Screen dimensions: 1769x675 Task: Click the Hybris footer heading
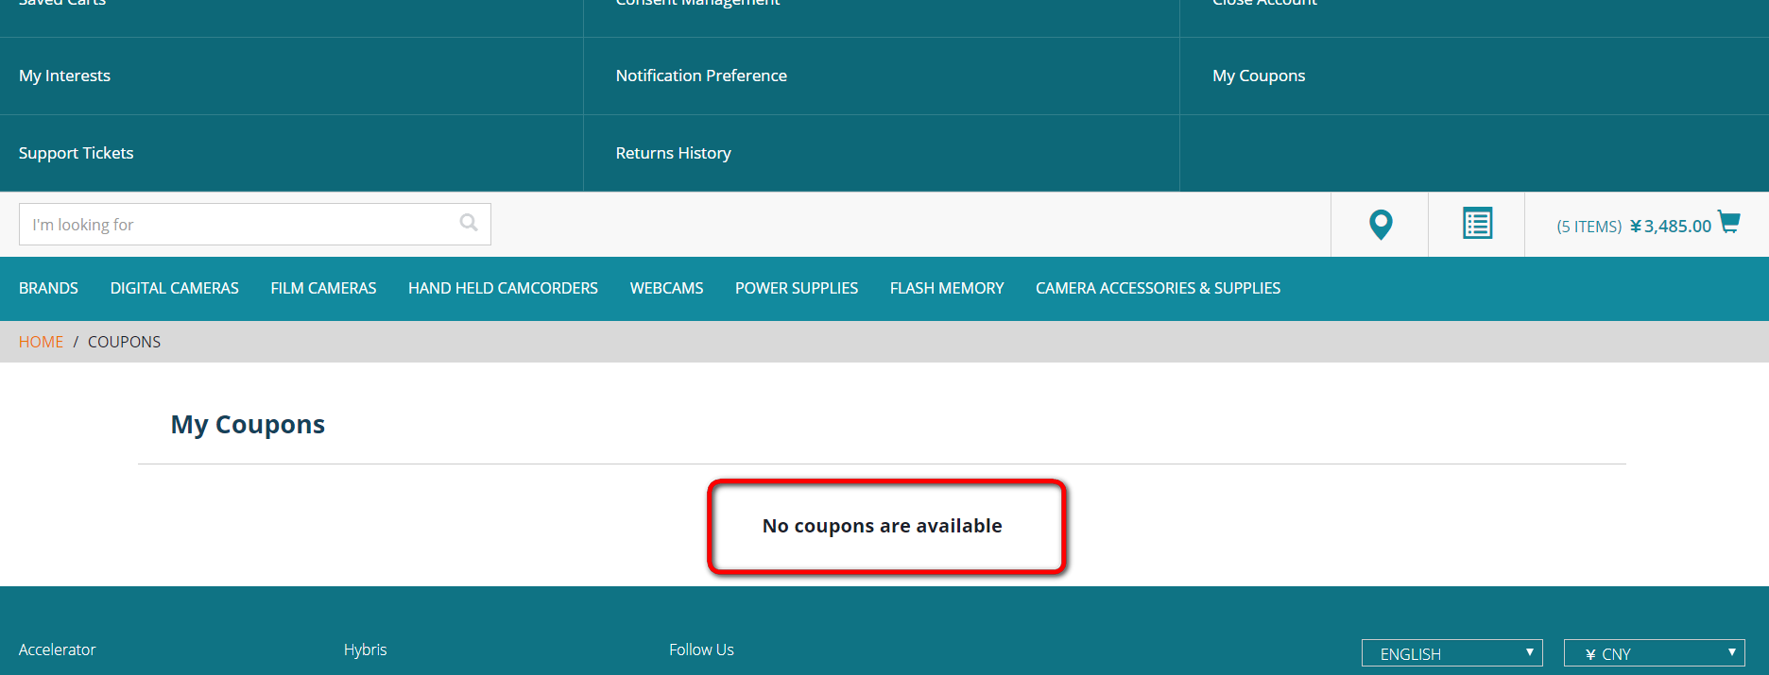pos(365,650)
